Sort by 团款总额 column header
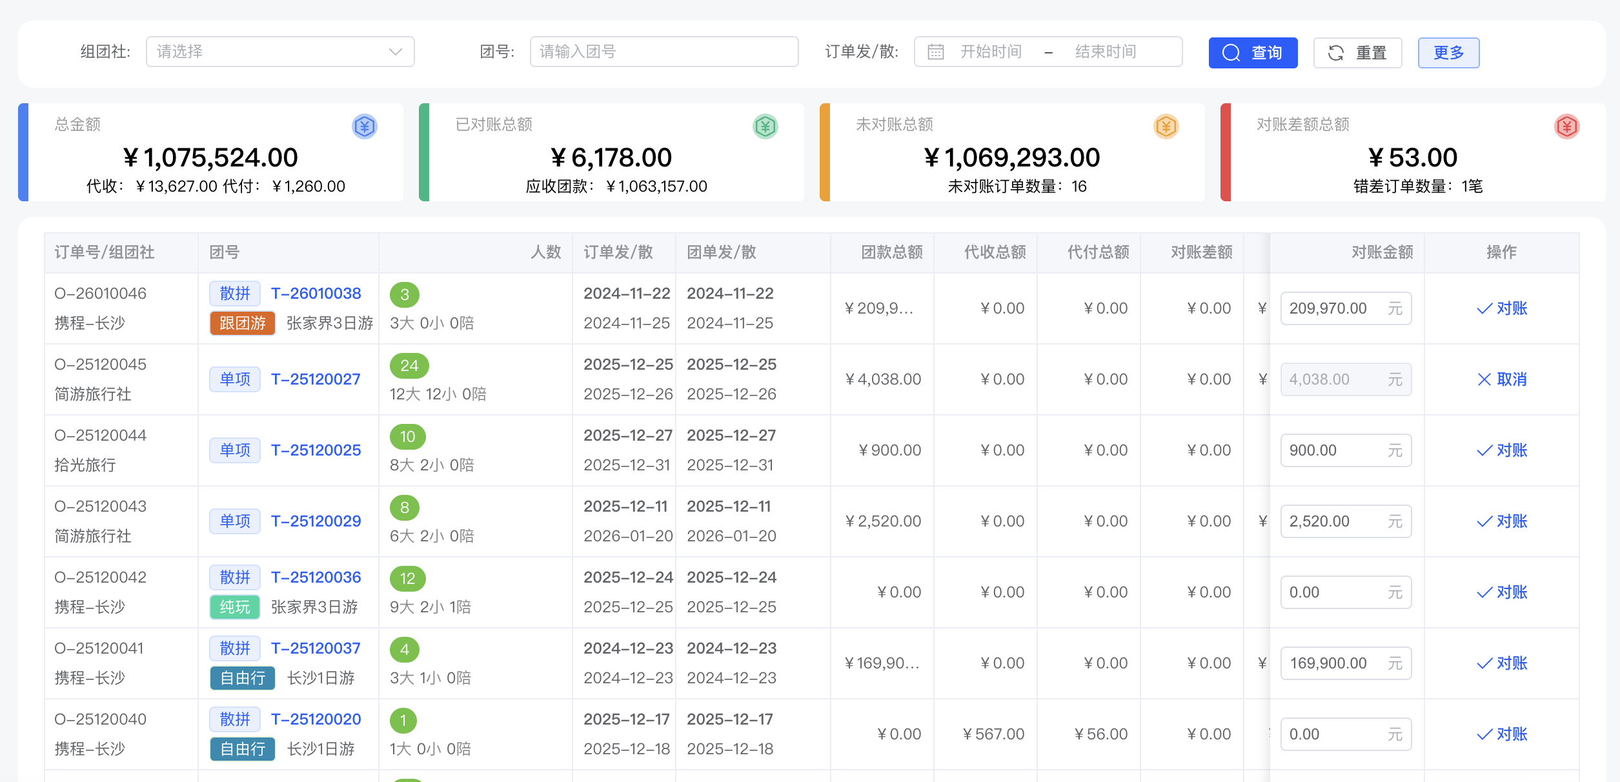Viewport: 1620px width, 782px height. (x=891, y=252)
